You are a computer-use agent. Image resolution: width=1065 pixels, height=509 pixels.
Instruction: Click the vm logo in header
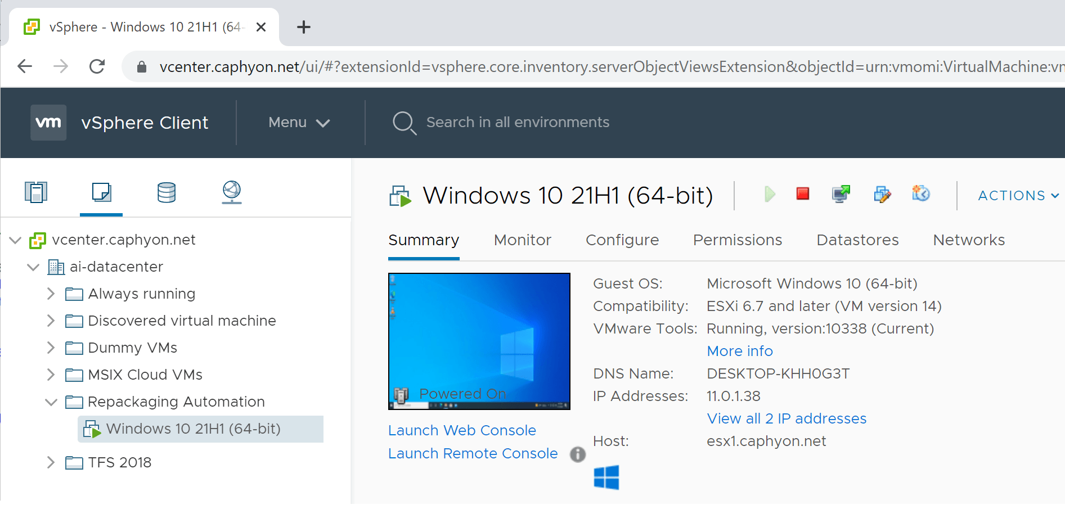coord(48,122)
